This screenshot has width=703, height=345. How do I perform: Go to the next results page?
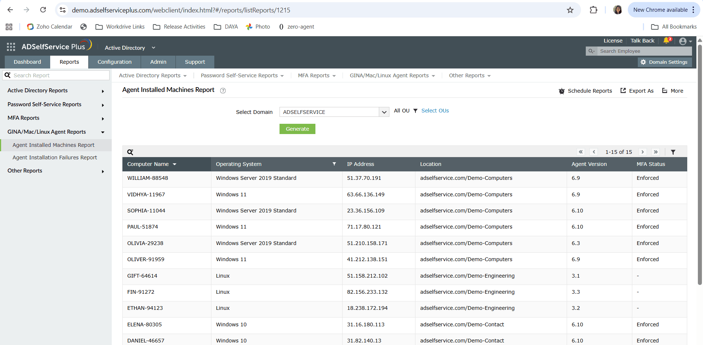tap(643, 152)
